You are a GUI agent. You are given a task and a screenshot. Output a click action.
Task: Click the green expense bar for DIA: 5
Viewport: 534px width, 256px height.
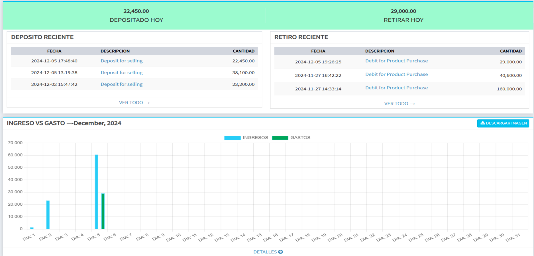click(x=103, y=211)
